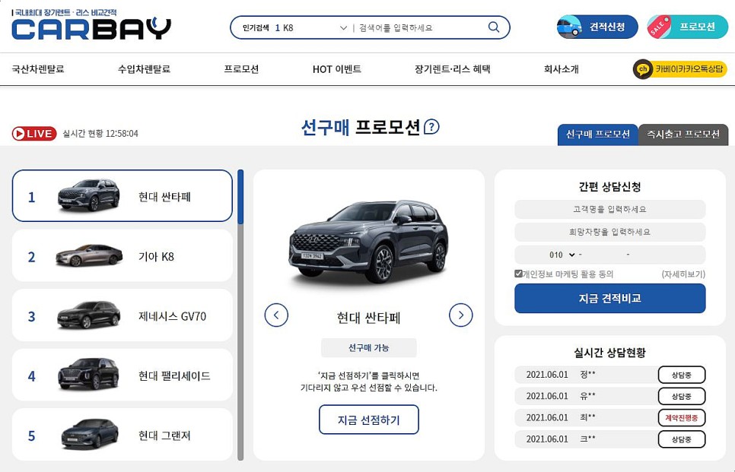Show the previous car with left arrow
Viewport: 735px width, 472px height.
[x=276, y=315]
